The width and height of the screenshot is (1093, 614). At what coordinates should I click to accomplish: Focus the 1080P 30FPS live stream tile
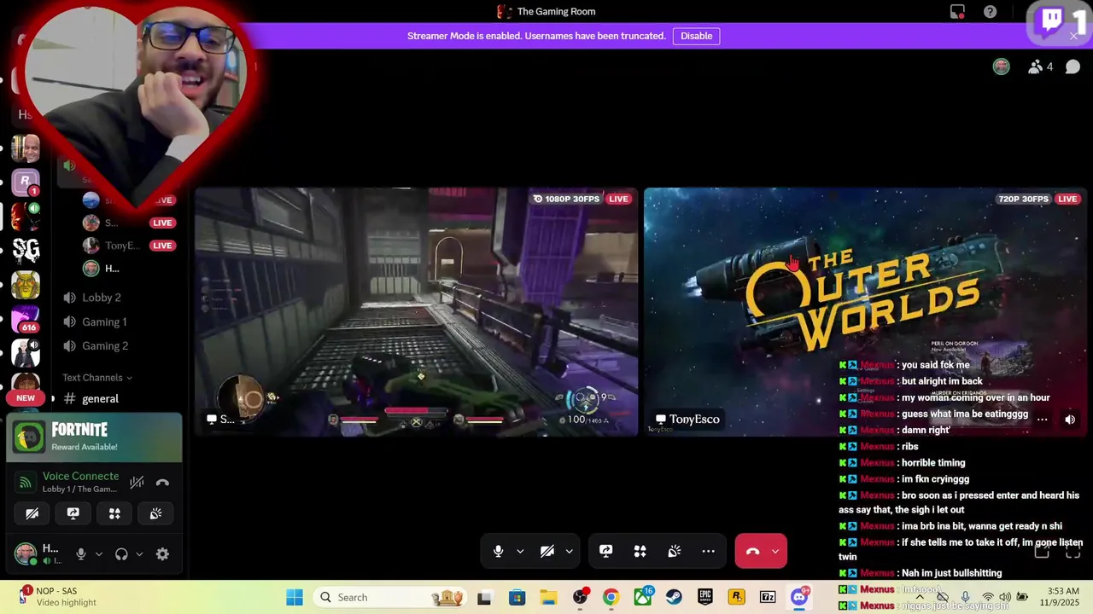(x=417, y=312)
